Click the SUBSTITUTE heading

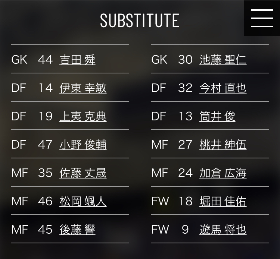pos(140,20)
